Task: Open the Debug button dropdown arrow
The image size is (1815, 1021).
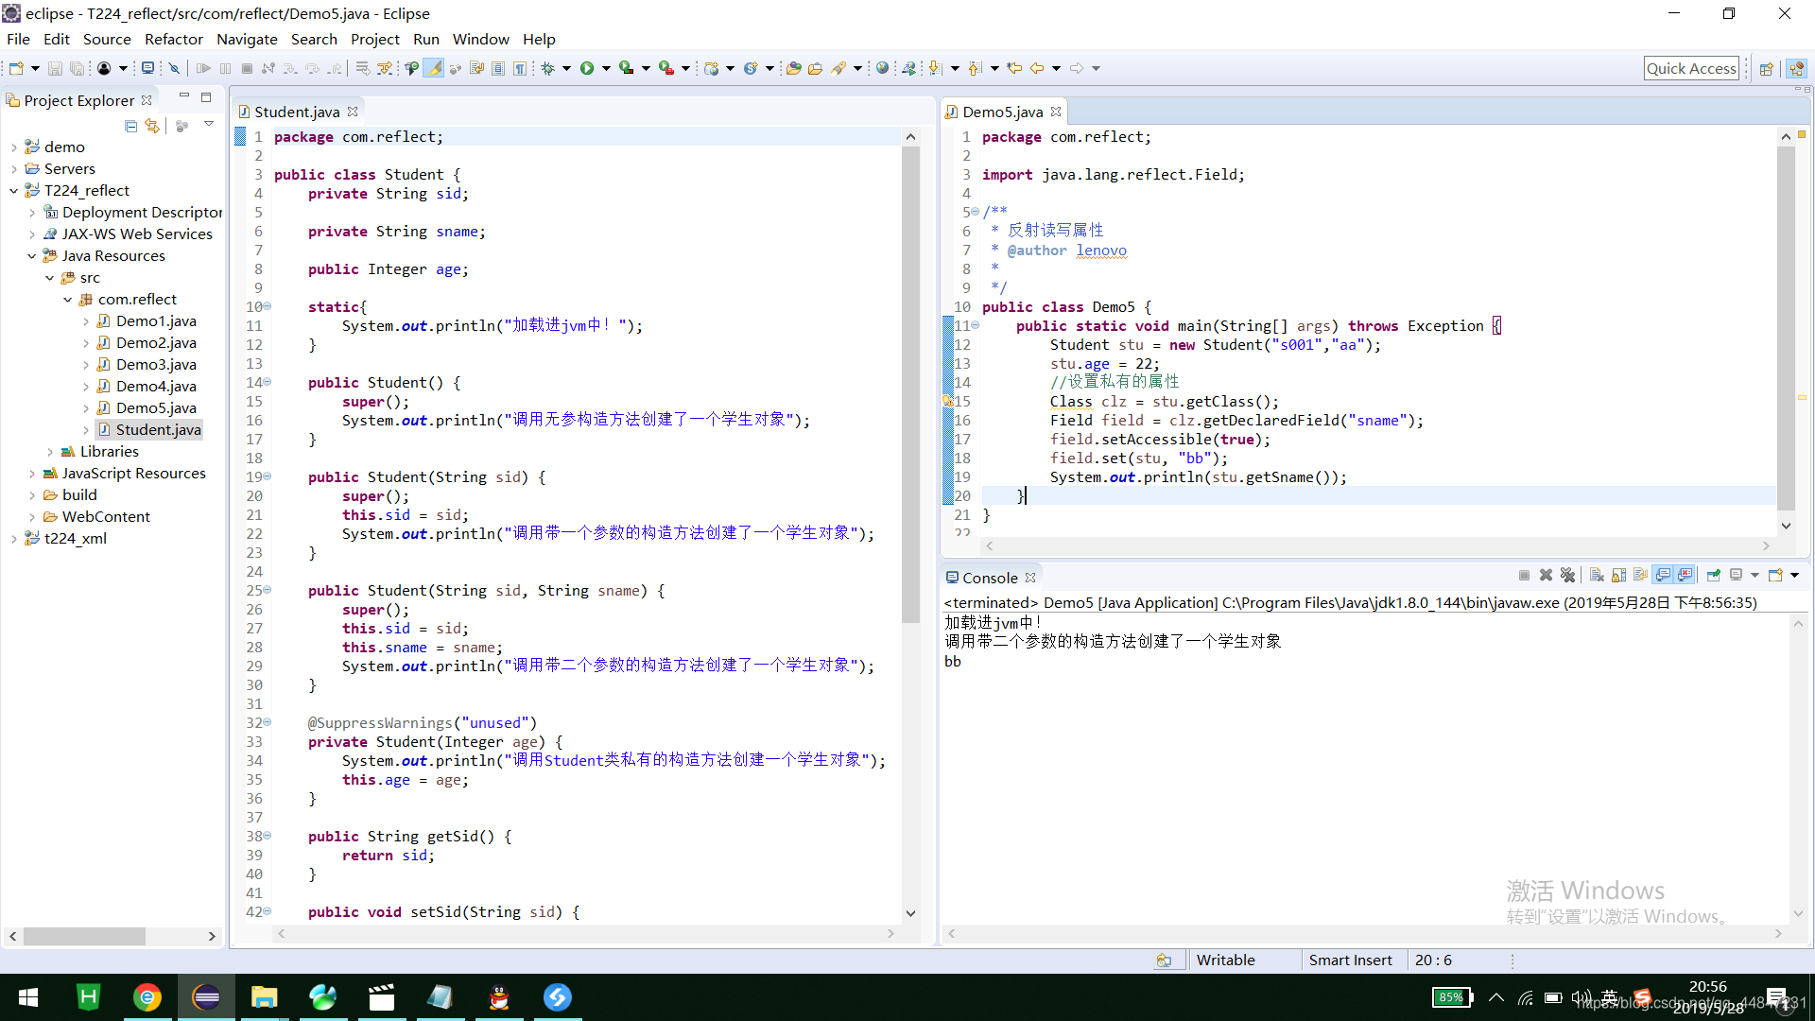Action: [566, 68]
